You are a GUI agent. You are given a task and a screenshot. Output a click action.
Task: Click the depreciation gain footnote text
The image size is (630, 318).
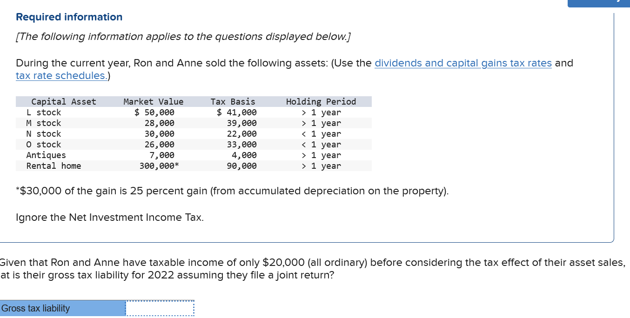[x=232, y=191]
